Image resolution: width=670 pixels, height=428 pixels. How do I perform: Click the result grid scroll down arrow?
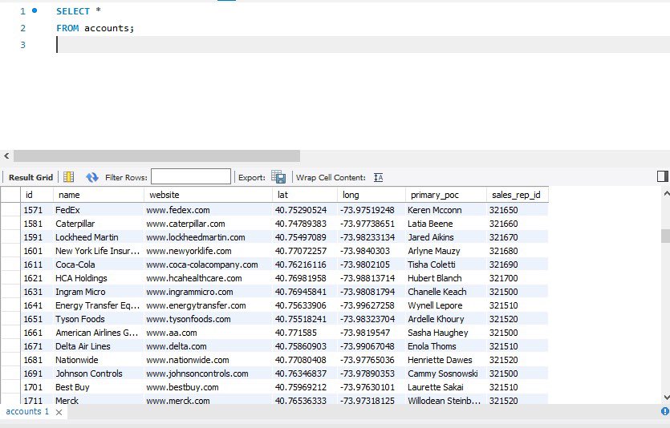tap(666, 398)
